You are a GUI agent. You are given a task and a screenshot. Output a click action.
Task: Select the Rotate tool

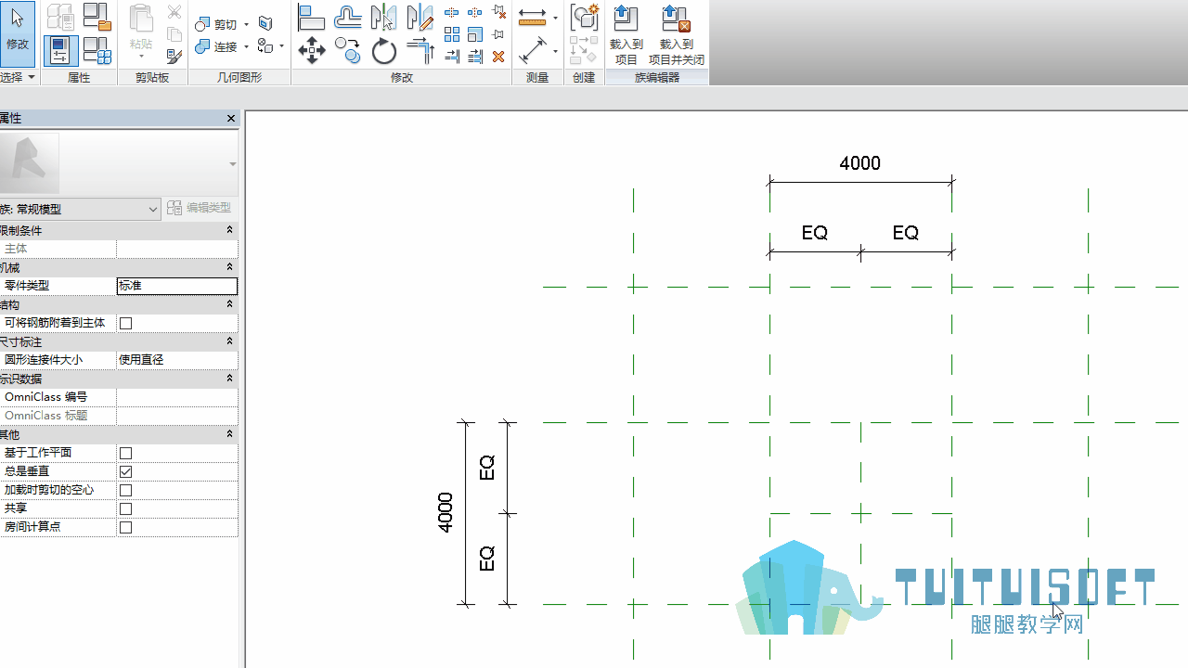[384, 50]
